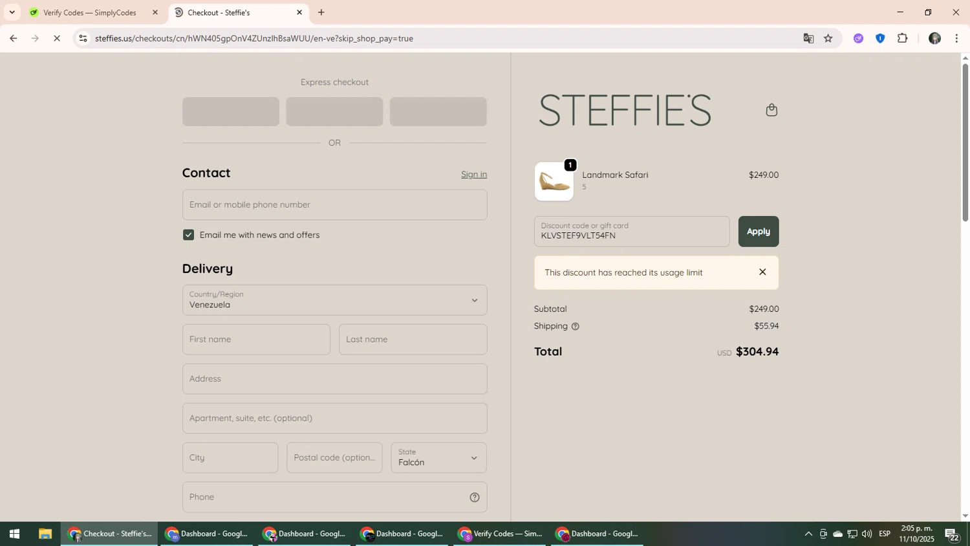Switch to Verify Codes — Sim... taskbar window
This screenshot has width=970, height=546.
(x=500, y=534)
